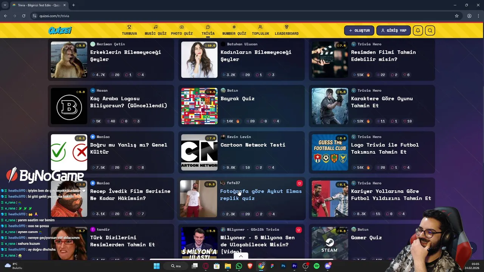Expand the bottom up-arrow panel
The image size is (484, 272).
tap(241, 256)
